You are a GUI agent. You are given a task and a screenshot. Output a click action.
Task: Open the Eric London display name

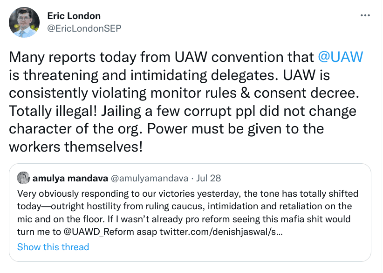74,16
